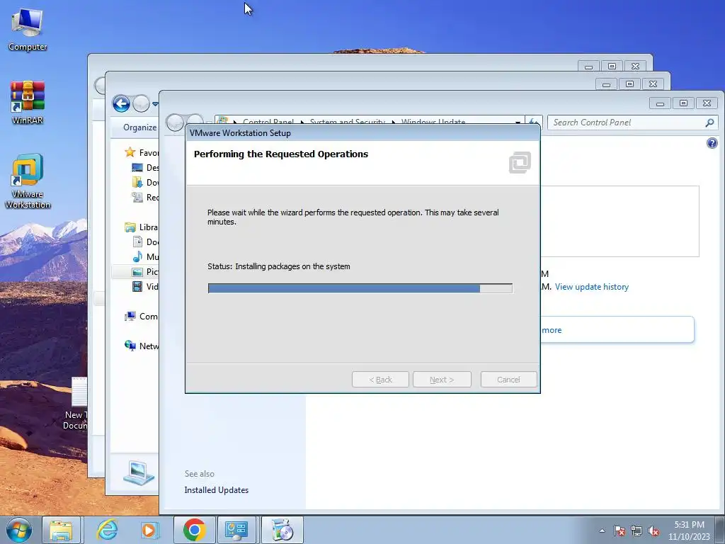Viewport: 725px width, 544px height.
Task: Show the clock reading 5:31 PM
Action: click(689, 525)
